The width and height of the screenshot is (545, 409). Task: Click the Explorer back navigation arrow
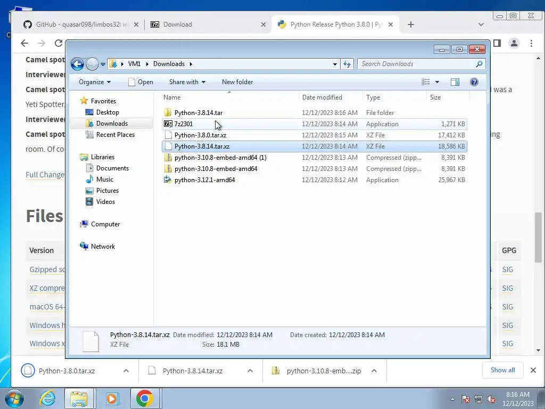77,64
